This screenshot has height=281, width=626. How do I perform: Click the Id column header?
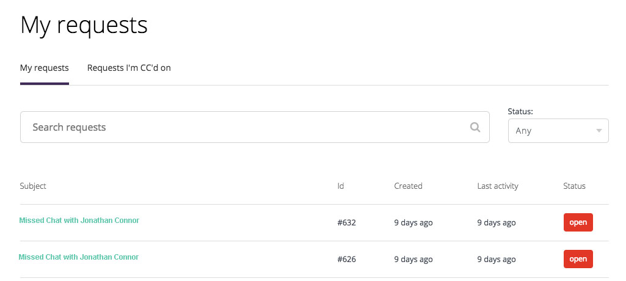pyautogui.click(x=341, y=186)
